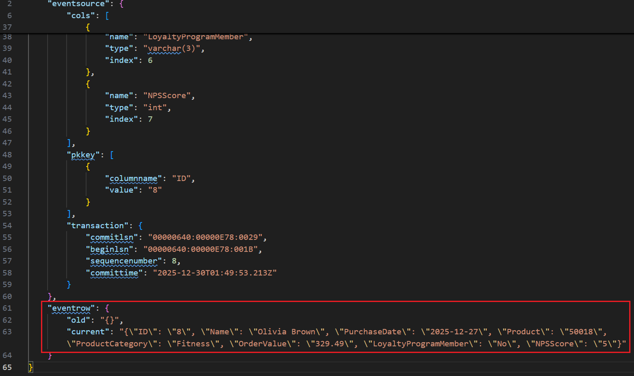Click the Olivia Brown name text
The height and width of the screenshot is (376, 634).
click(285, 332)
